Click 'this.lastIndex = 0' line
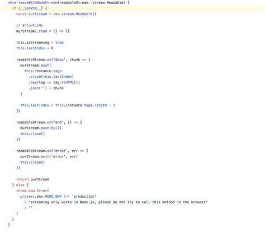The width and height of the screenshot is (265, 232). (x=35, y=48)
